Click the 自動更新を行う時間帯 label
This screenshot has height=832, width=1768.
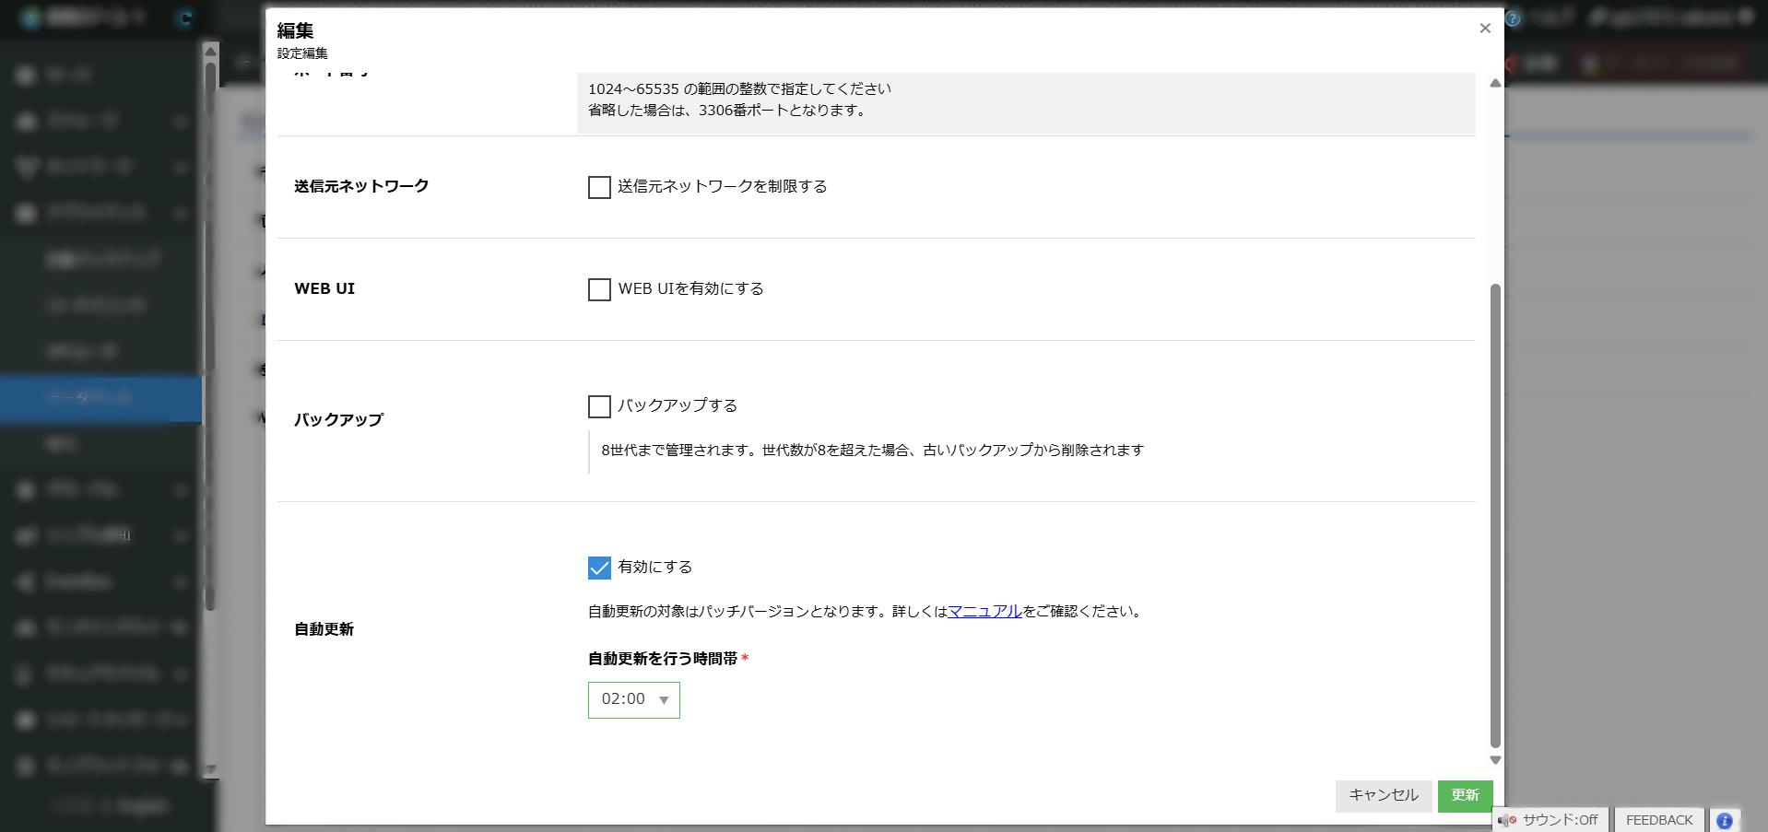click(663, 659)
